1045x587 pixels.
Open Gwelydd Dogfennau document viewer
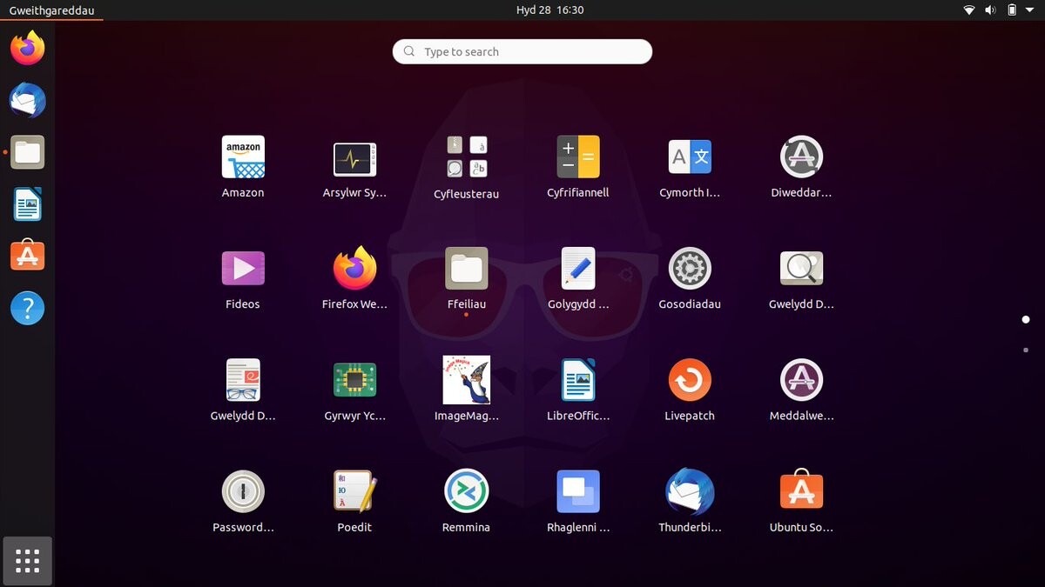[x=243, y=380]
